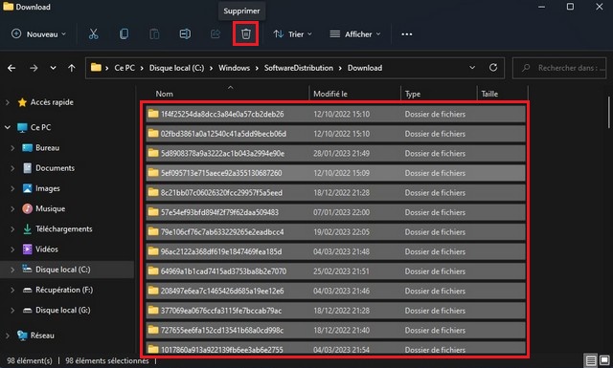This screenshot has width=613, height=368.
Task: Go forward with the right arrow
Action: click(x=34, y=68)
